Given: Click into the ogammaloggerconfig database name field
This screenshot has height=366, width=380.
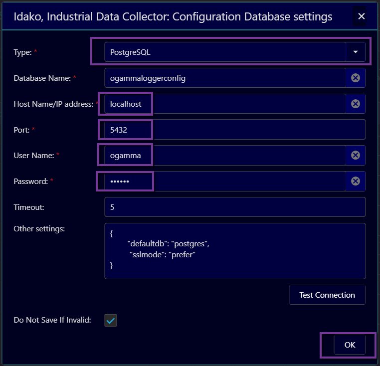Looking at the screenshot, I should coord(224,78).
